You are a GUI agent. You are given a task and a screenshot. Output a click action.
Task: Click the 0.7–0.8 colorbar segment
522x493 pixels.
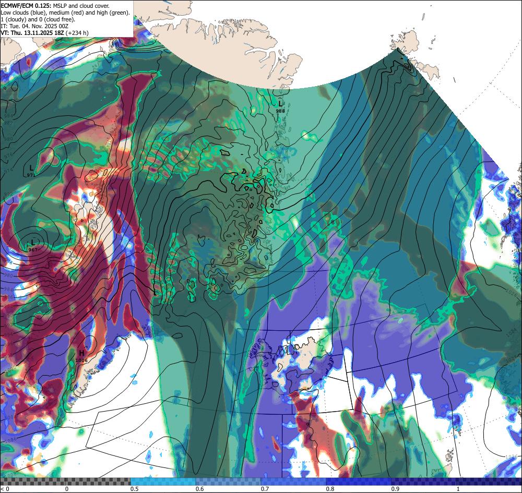293,482
